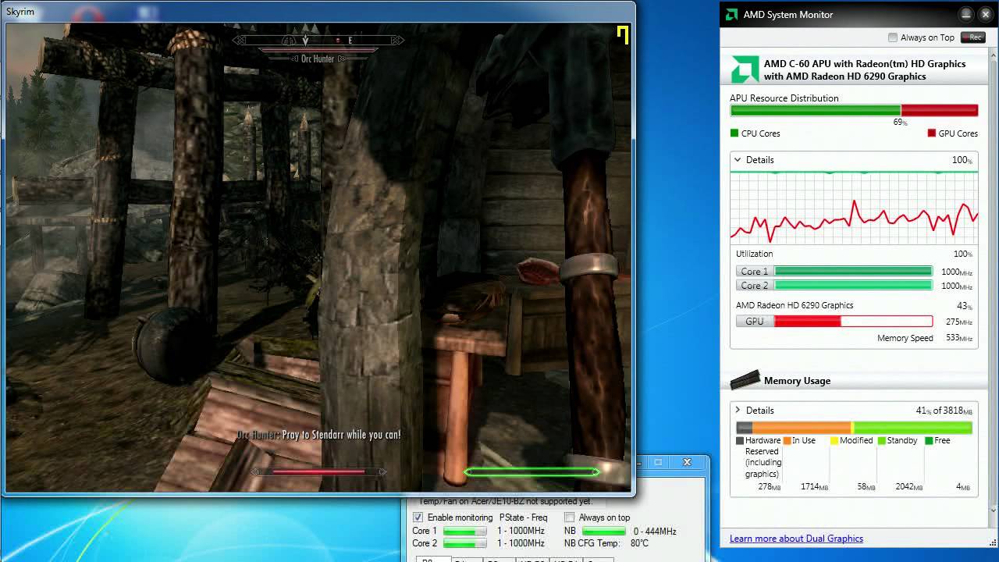Click the RAM stick icon beside Memory Usage
Screen dimensions: 999x562
coord(745,380)
